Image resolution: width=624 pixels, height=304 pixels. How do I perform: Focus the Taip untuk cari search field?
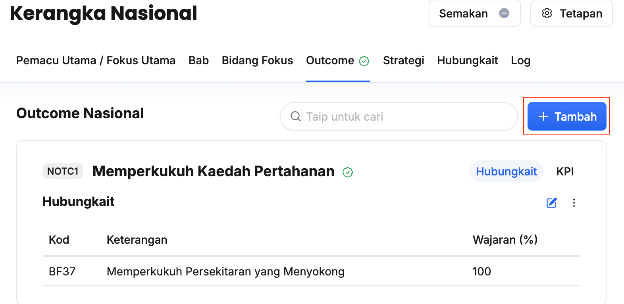(399, 116)
